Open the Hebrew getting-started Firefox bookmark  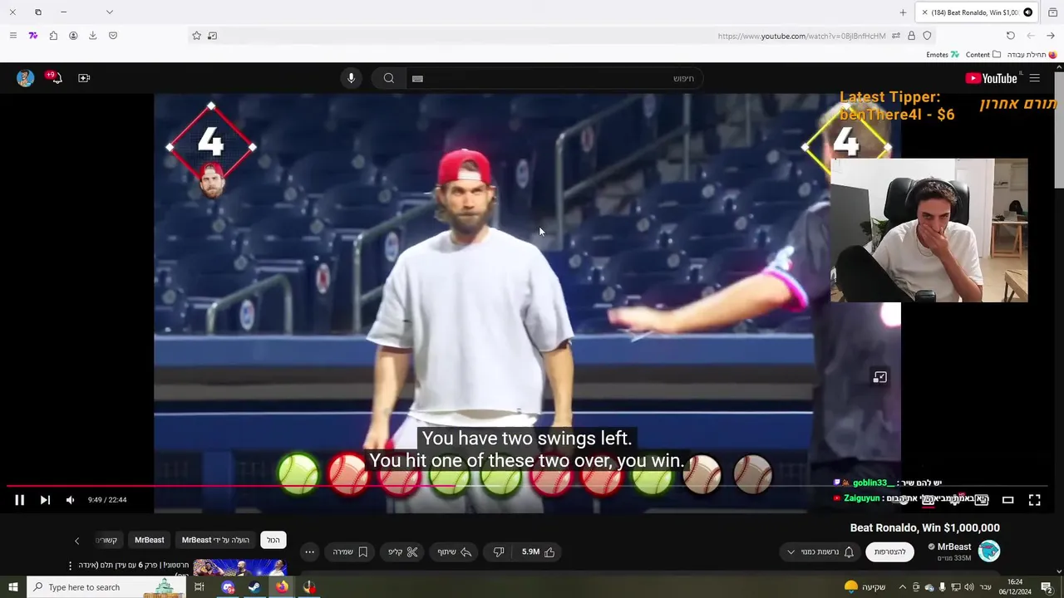1032,55
